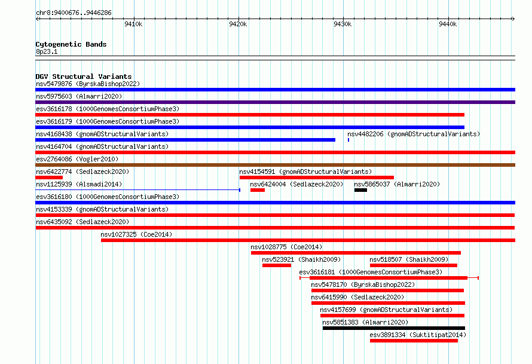Click the blue bar under esv3616179
This screenshot has height=364, width=532.
pyautogui.click(x=250, y=127)
